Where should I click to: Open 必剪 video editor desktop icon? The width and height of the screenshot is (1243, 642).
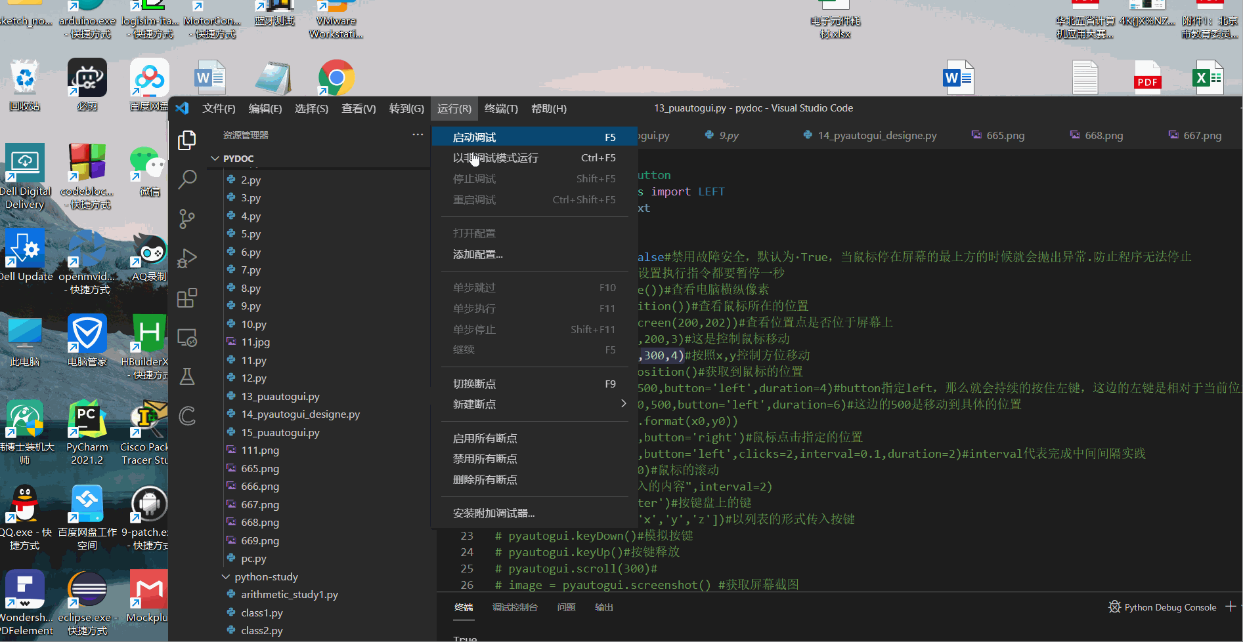click(x=87, y=85)
